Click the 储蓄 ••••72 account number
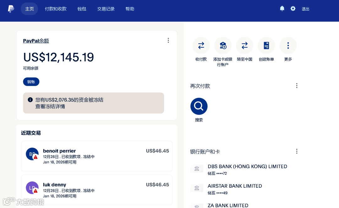The width and height of the screenshot is (339, 208). (217, 173)
